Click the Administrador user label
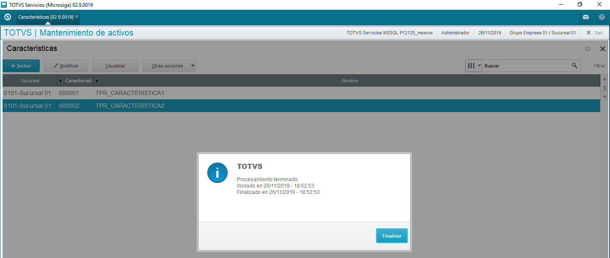This screenshot has height=258, width=610. tap(455, 33)
